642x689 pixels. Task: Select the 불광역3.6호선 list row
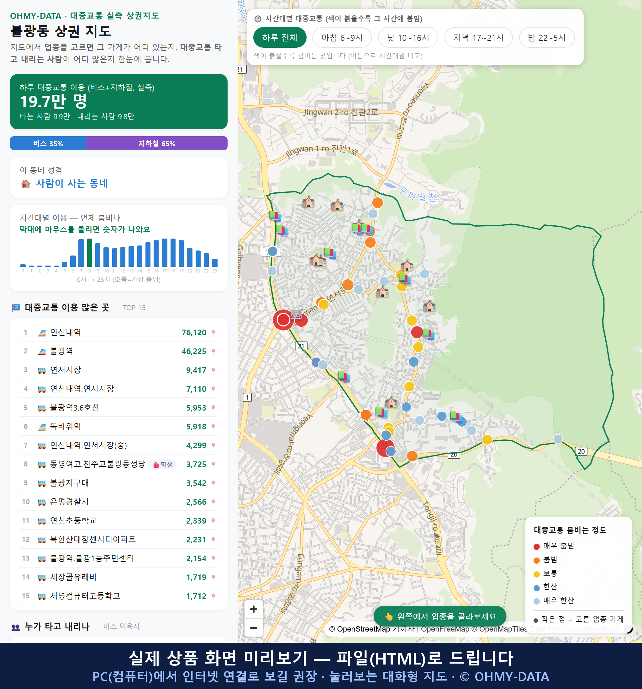click(x=119, y=407)
